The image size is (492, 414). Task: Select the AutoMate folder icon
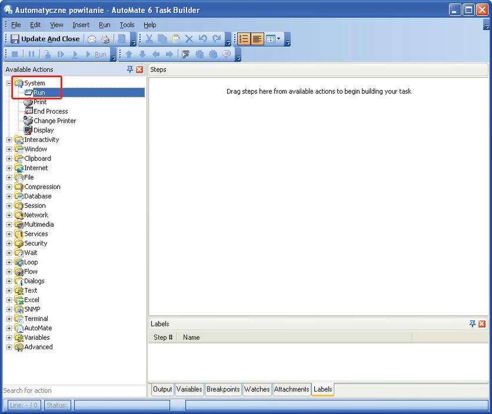point(19,328)
